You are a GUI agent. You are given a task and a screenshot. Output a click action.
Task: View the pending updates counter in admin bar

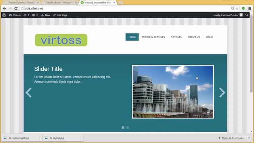click(26, 15)
